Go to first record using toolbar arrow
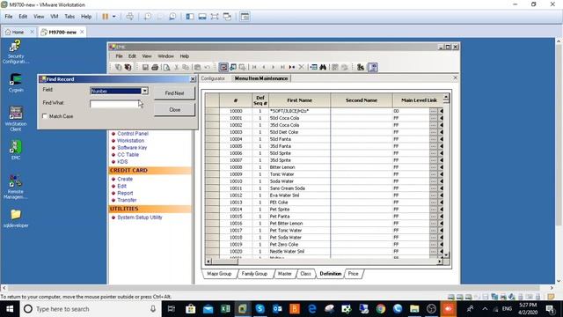The image size is (563, 317). [x=254, y=67]
